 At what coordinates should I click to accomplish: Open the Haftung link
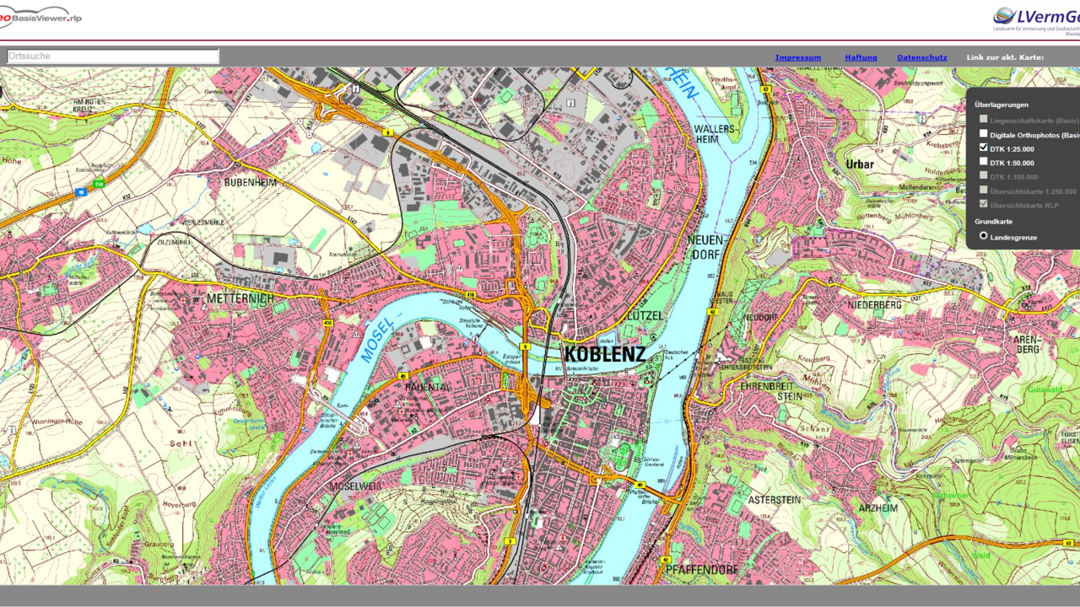pyautogui.click(x=861, y=57)
